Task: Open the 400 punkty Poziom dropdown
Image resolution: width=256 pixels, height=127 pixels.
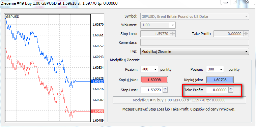Action: (149, 69)
